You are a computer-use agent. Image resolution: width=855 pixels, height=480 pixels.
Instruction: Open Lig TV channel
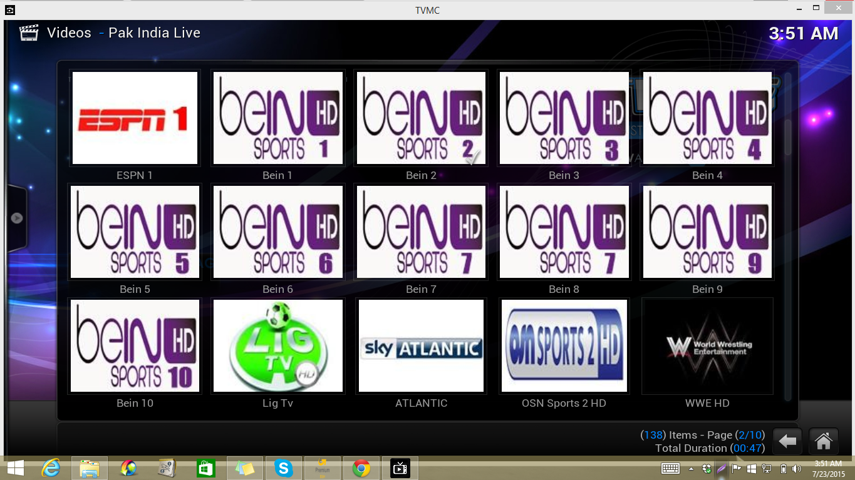[x=278, y=345]
